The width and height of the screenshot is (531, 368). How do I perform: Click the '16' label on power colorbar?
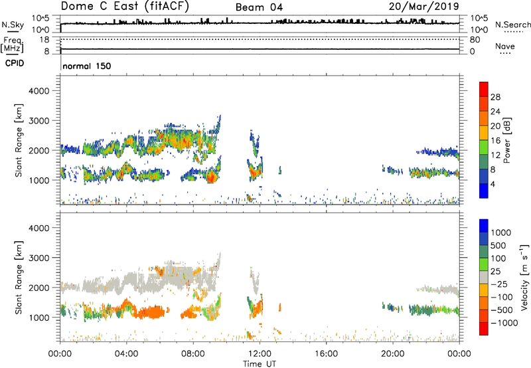tap(495, 141)
